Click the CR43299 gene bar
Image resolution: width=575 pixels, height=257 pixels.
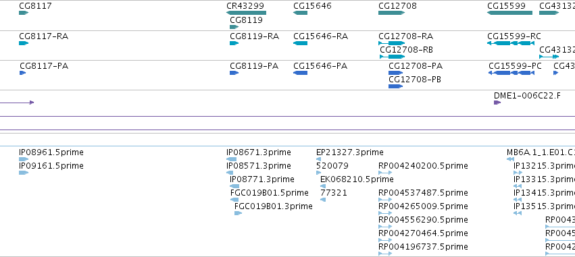[x=246, y=13]
